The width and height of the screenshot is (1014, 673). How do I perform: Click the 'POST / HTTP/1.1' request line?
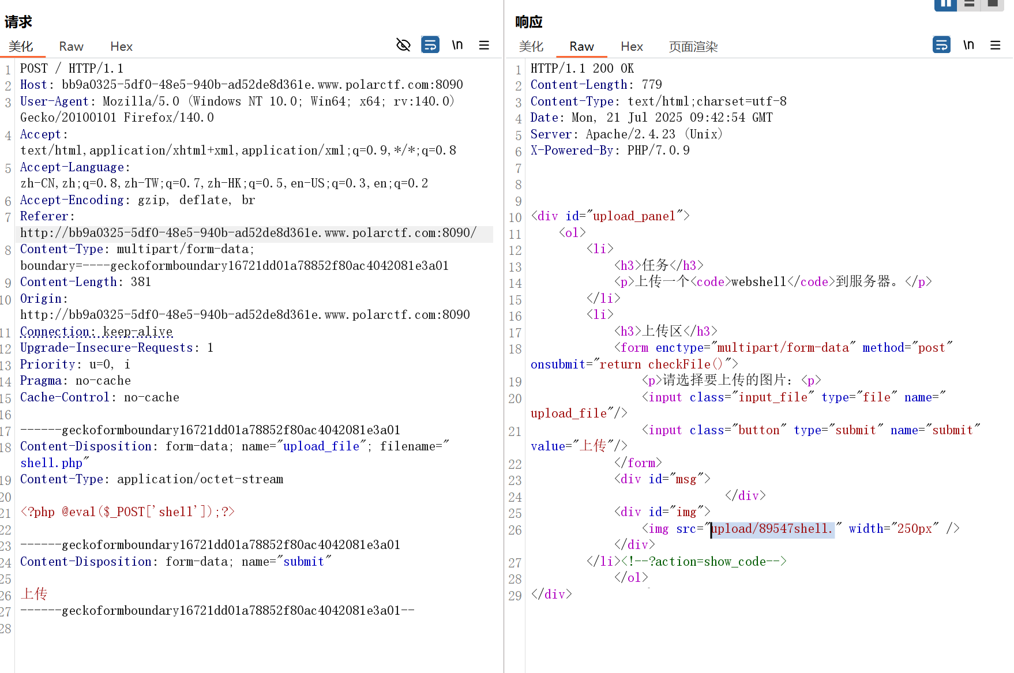pyautogui.click(x=72, y=69)
